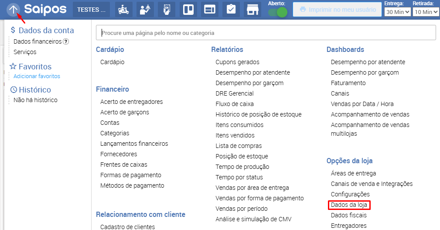Click the cash register panel icon
The height and width of the screenshot is (230, 440).
(x=209, y=10)
